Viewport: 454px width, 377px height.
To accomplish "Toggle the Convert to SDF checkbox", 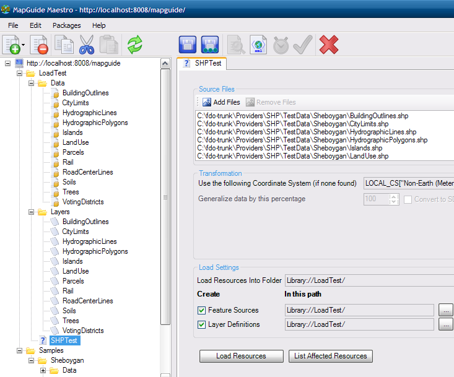I will click(408, 199).
